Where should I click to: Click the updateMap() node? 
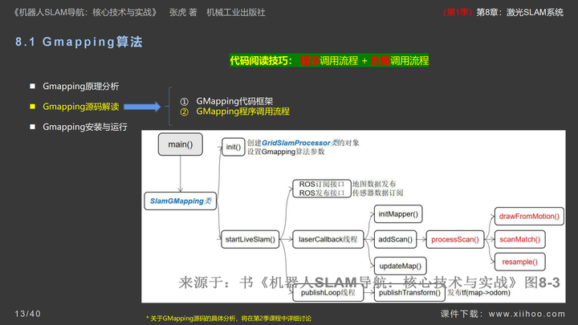coord(401,266)
